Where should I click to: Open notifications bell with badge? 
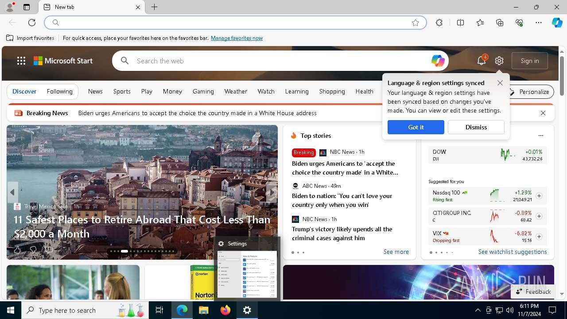pyautogui.click(x=482, y=61)
